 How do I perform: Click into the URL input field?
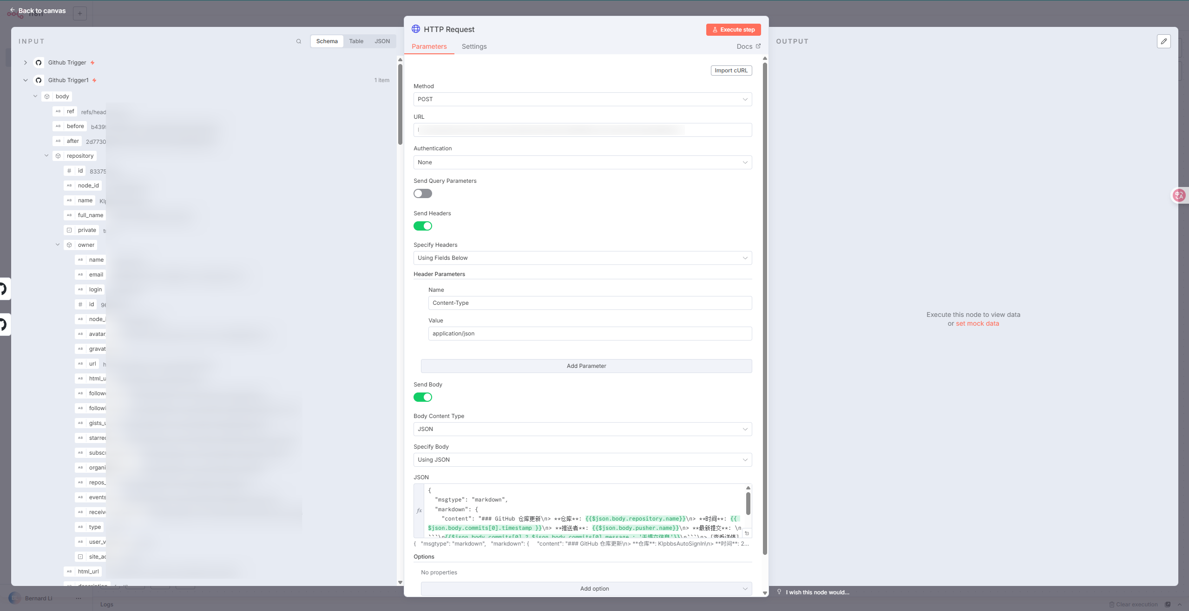click(x=582, y=130)
